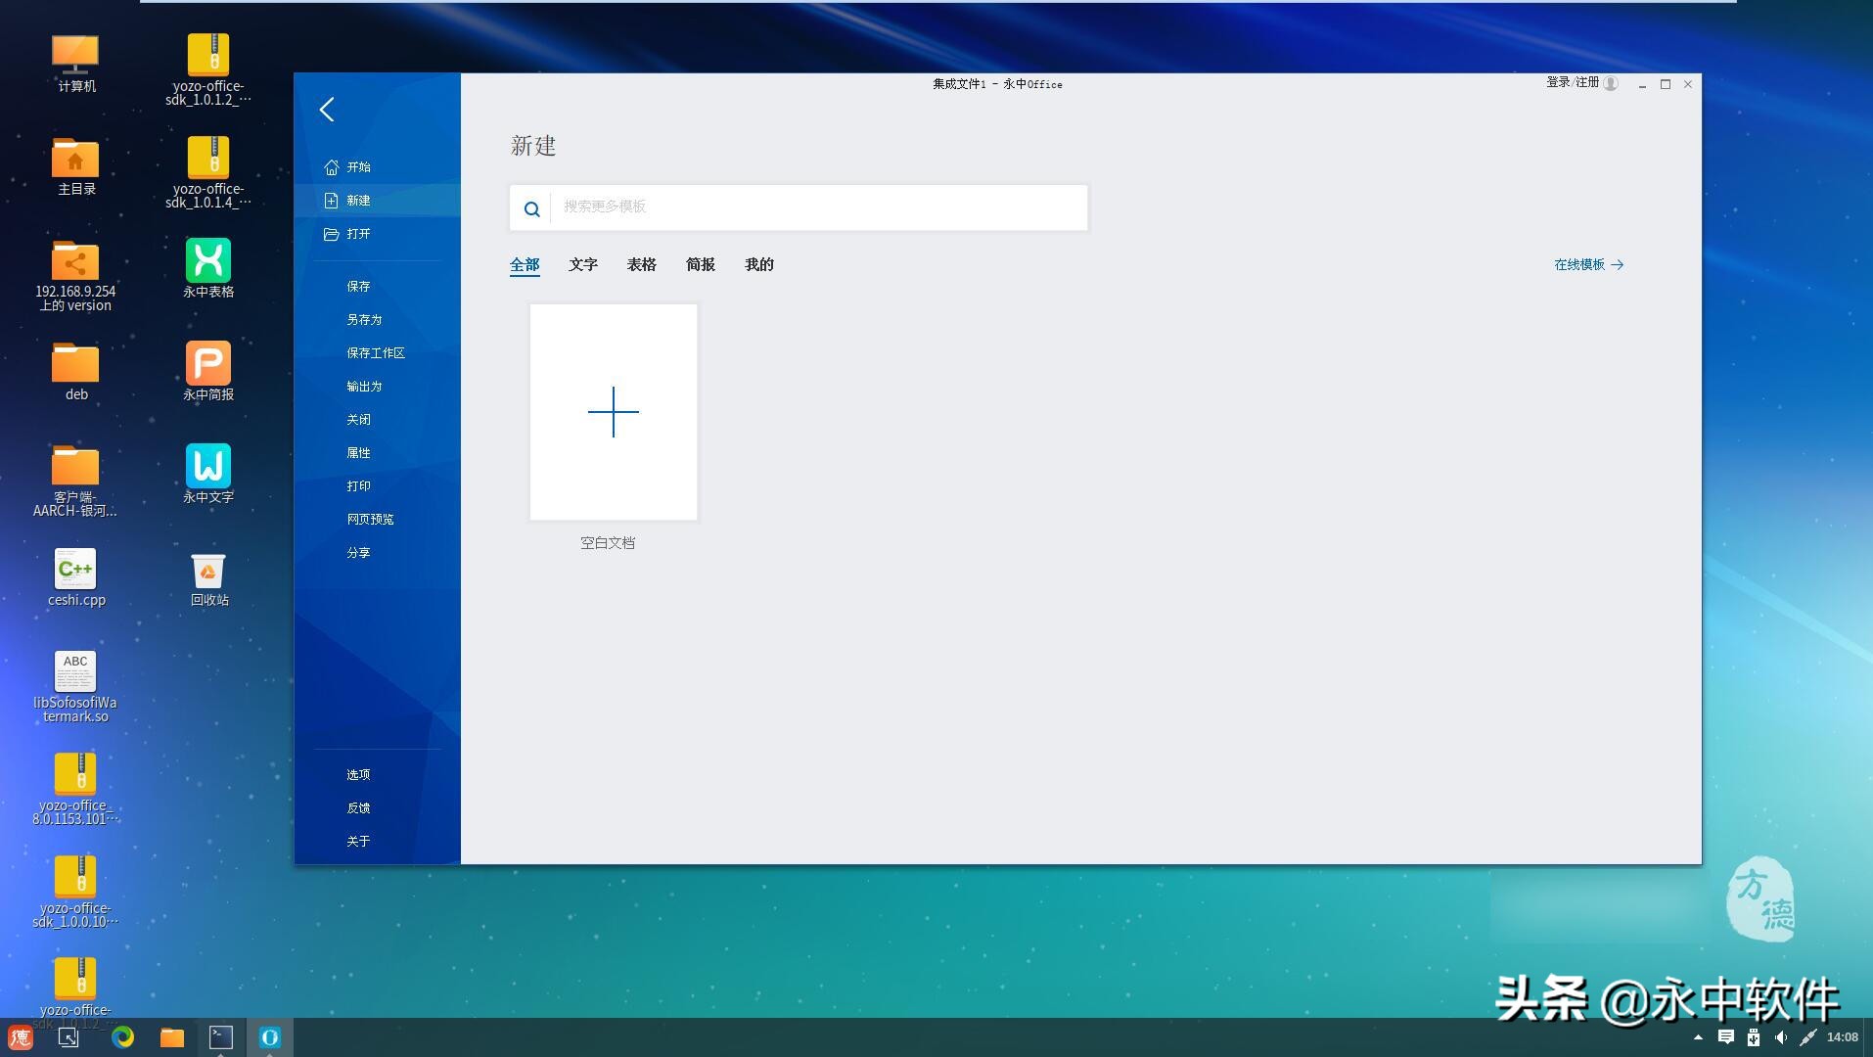Open 属性 properties

point(358,453)
